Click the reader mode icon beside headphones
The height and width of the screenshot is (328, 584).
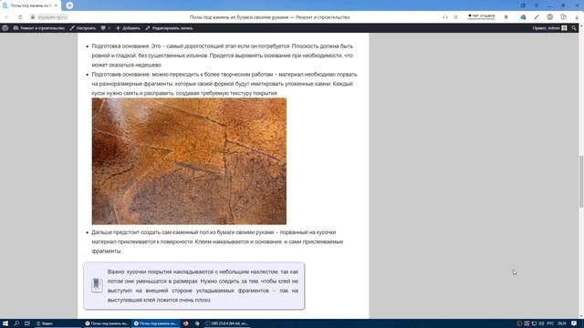(x=455, y=17)
